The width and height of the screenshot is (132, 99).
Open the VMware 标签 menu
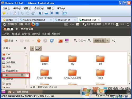51,8
